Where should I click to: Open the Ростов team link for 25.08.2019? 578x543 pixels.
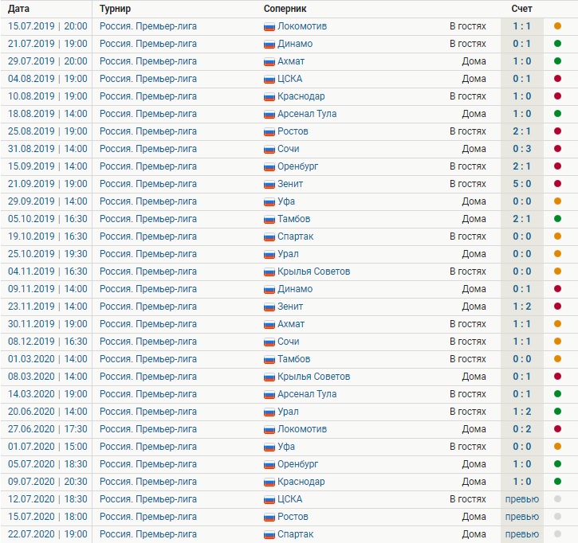pos(293,131)
